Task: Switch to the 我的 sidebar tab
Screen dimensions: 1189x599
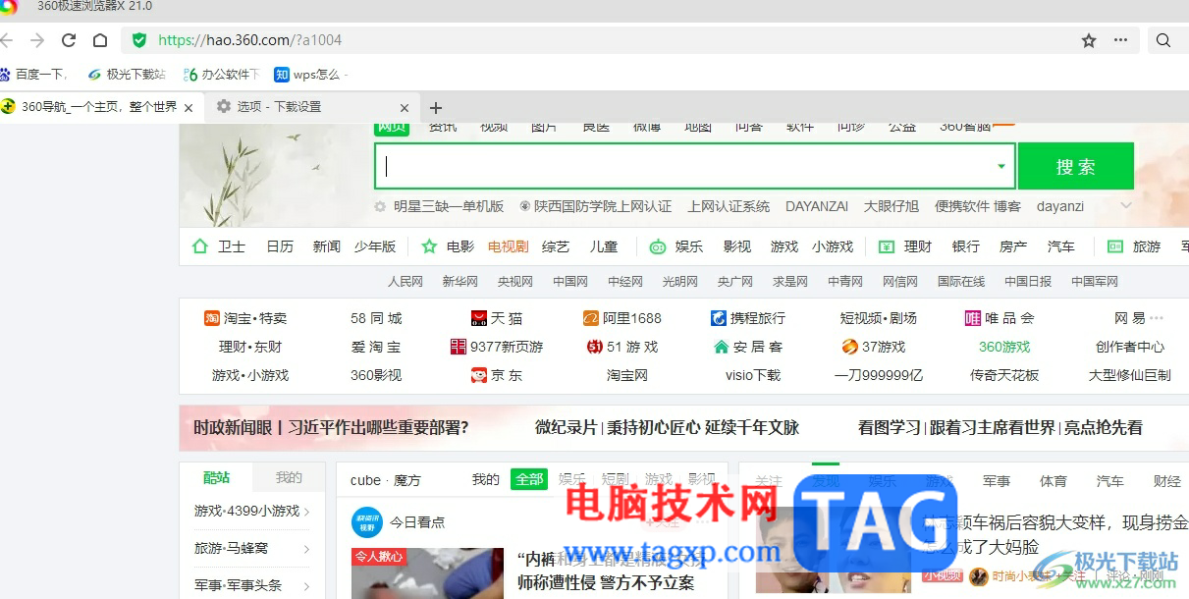Action: point(289,477)
